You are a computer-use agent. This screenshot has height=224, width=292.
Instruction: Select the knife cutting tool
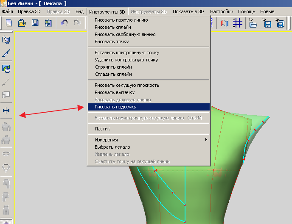point(6,53)
